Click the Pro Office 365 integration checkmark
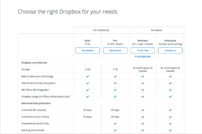This screenshot has height=134, width=202. [115, 90]
